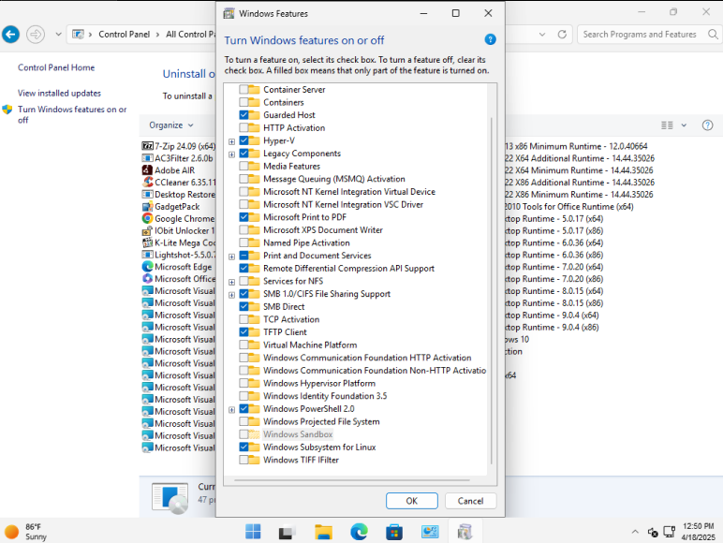
Task: Open the weather widget showing 86°F
Action: pos(26,532)
